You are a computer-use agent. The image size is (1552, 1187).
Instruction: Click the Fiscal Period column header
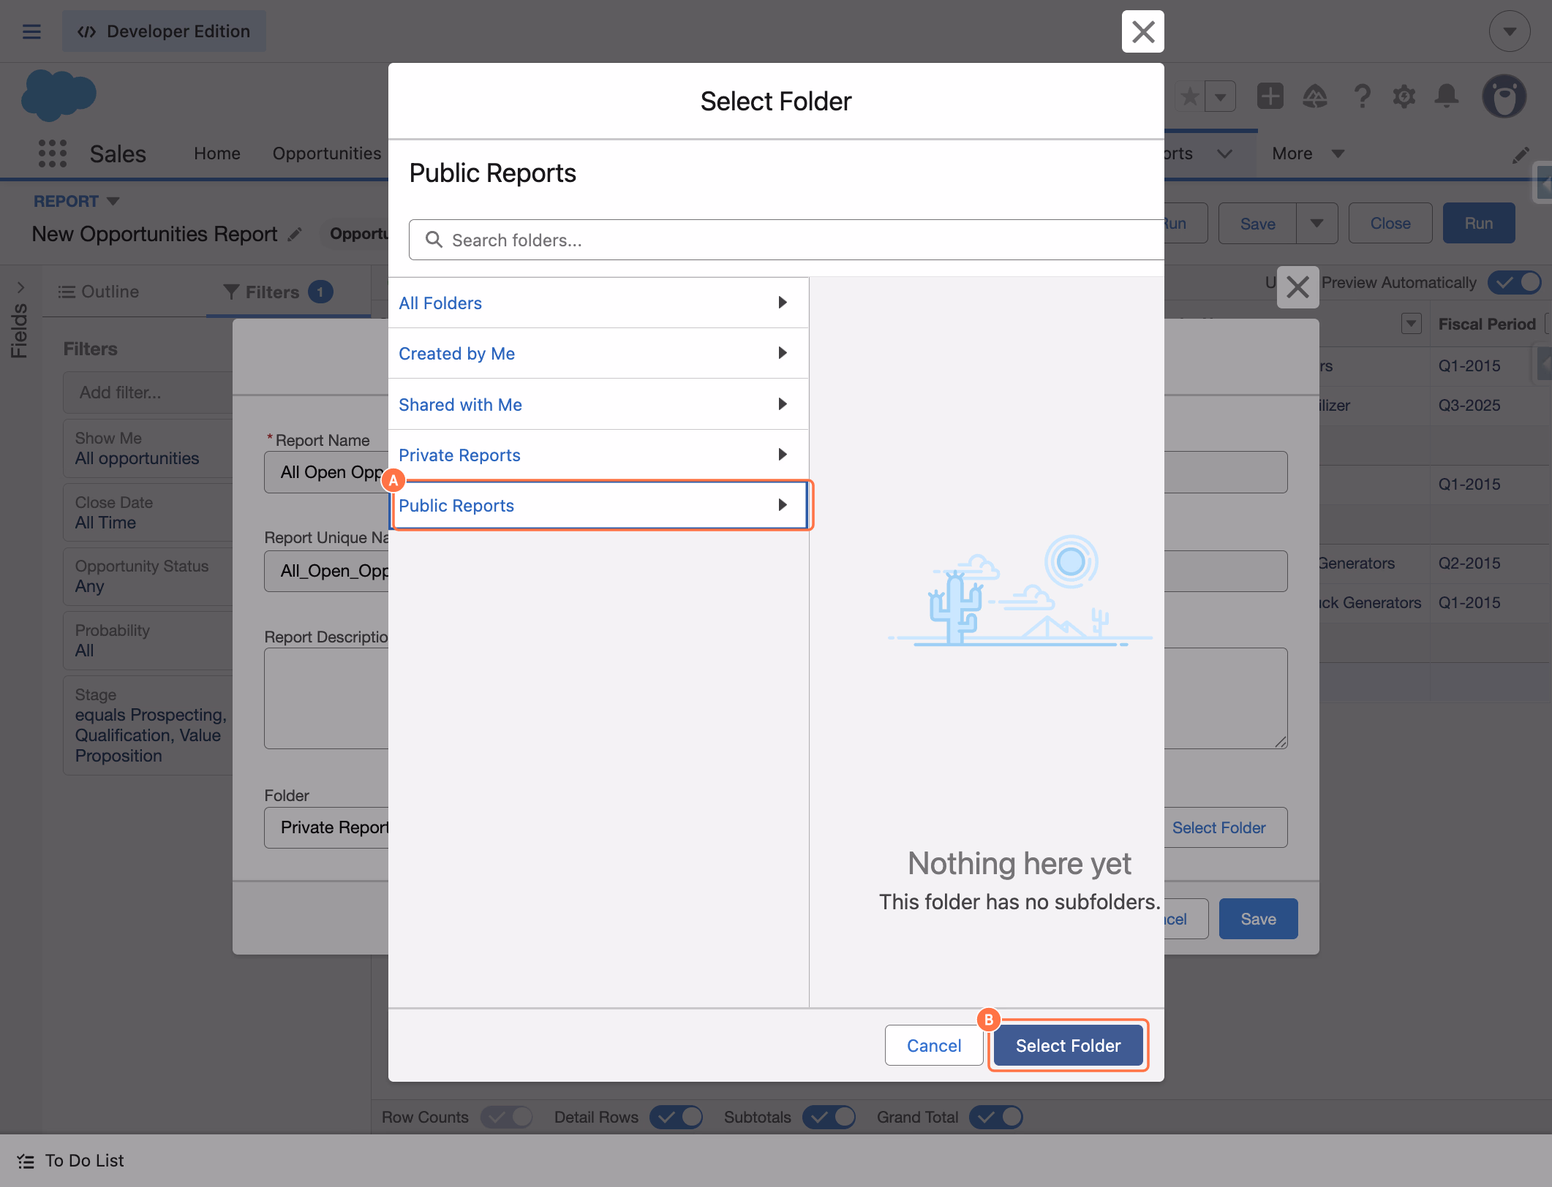[x=1487, y=324]
